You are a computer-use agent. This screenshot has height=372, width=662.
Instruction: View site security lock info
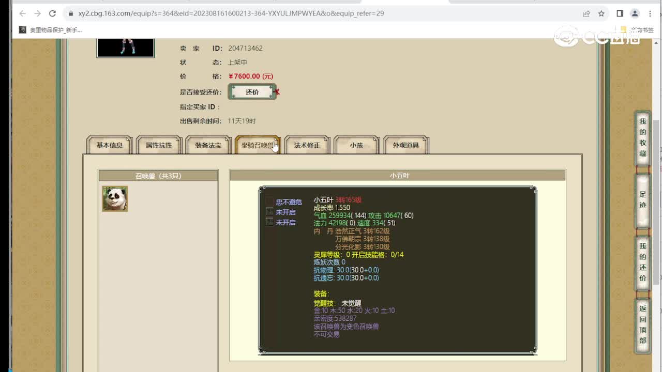click(x=70, y=13)
